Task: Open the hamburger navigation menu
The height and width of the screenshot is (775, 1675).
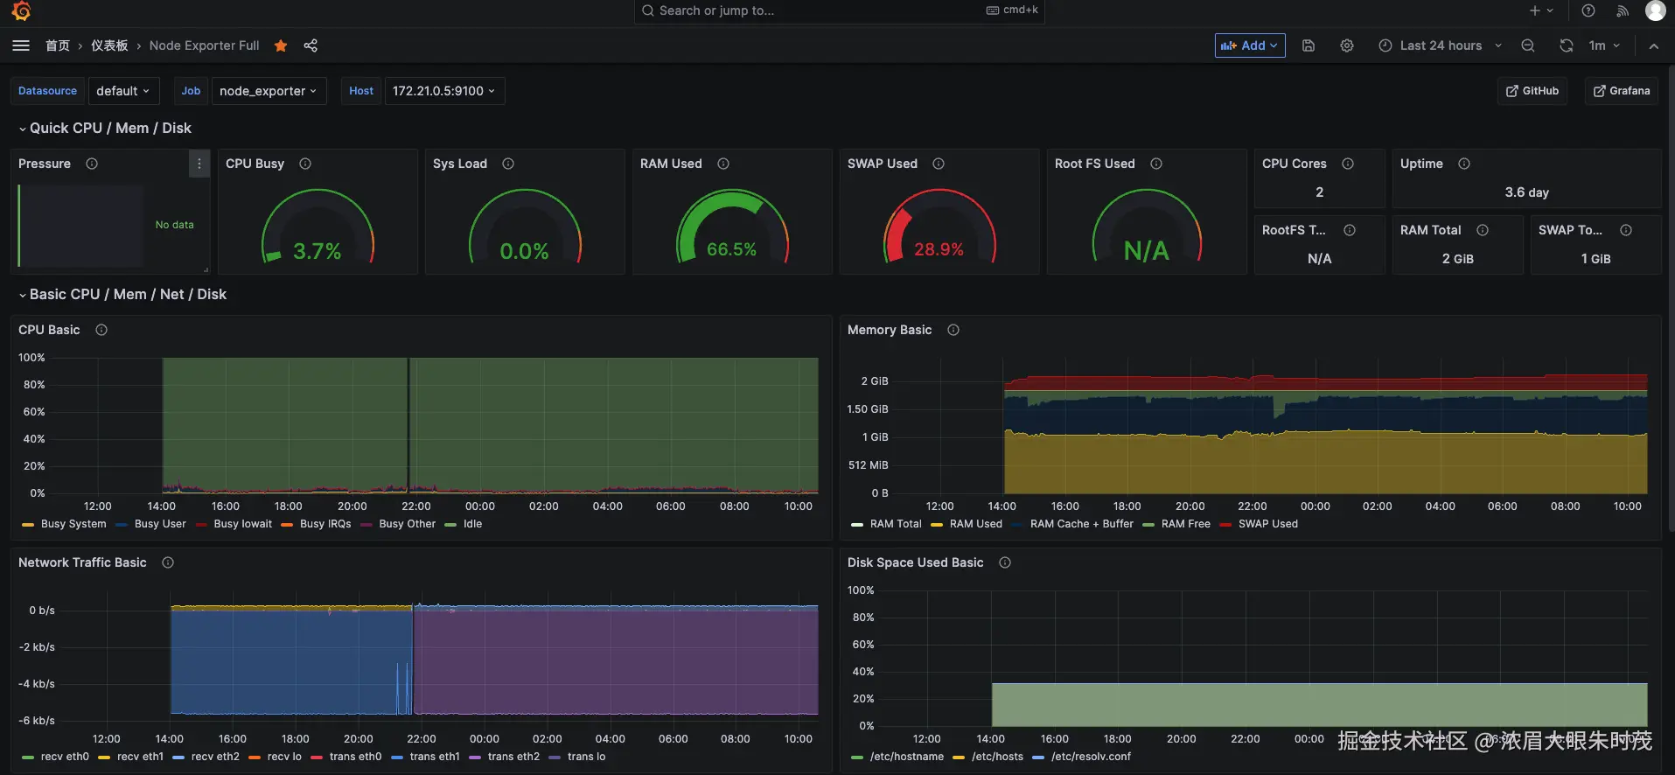Action: pyautogui.click(x=21, y=45)
